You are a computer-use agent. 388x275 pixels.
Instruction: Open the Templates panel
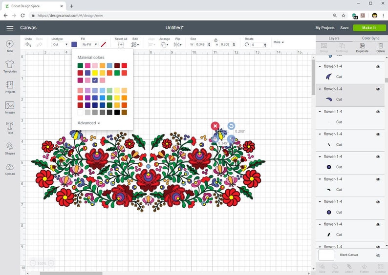(x=10, y=64)
